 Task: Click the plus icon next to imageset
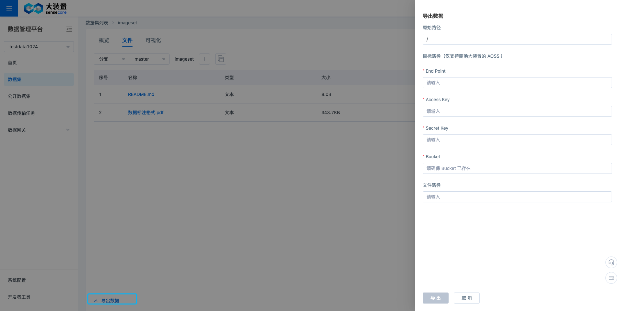coord(205,59)
